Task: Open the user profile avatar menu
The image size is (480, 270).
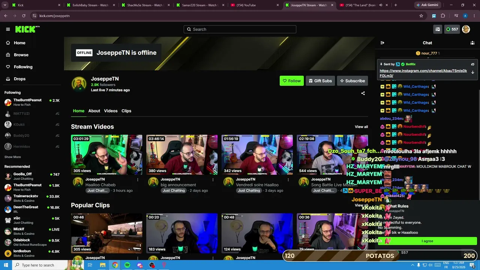Action: click(x=466, y=29)
